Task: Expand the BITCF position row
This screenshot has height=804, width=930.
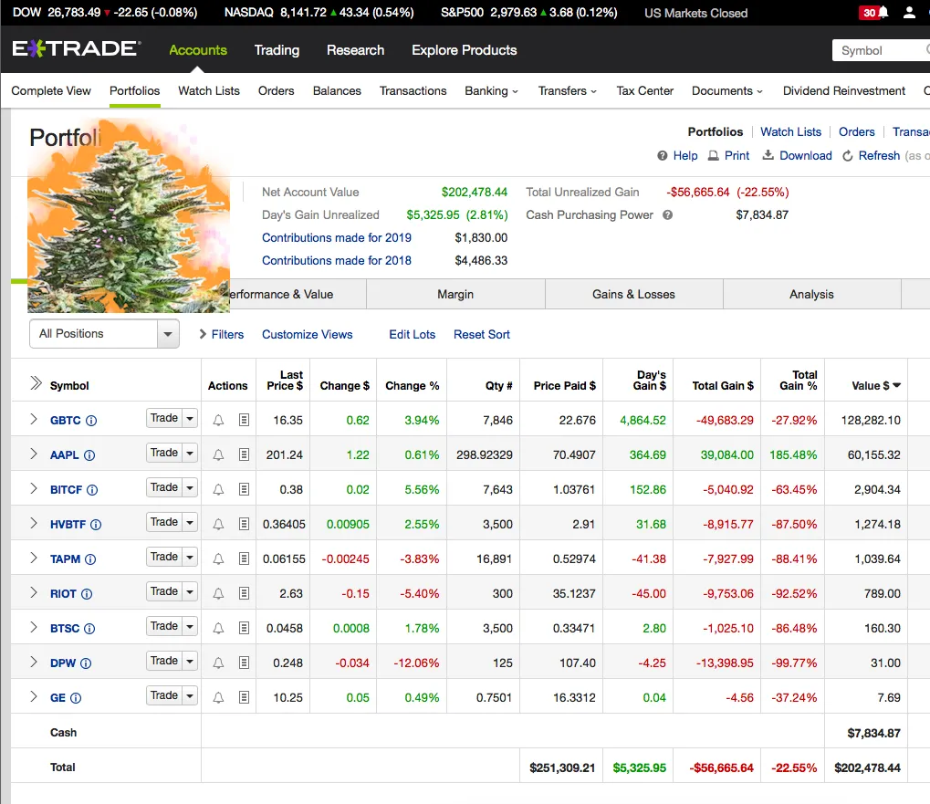Action: coord(34,488)
